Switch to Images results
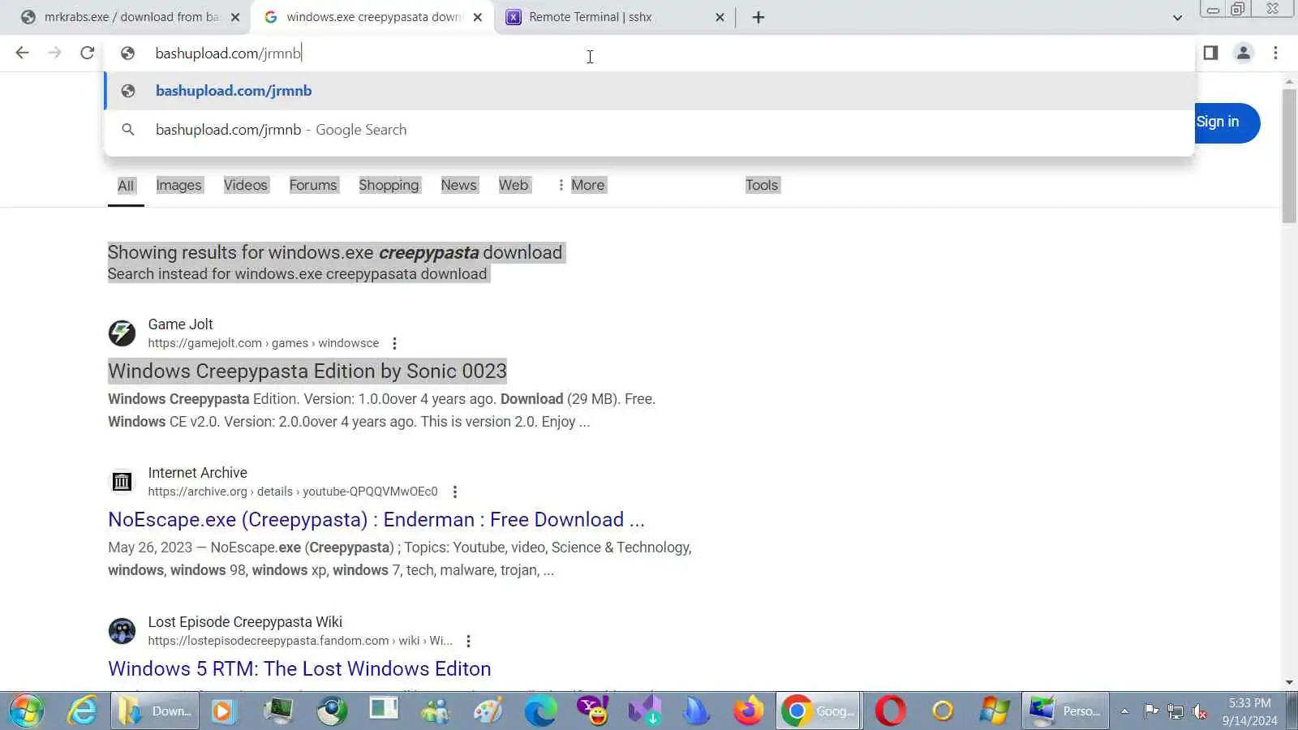Screen dimensions: 1298x730 (178, 185)
